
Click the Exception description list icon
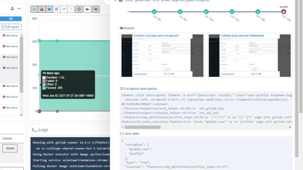point(121,89)
